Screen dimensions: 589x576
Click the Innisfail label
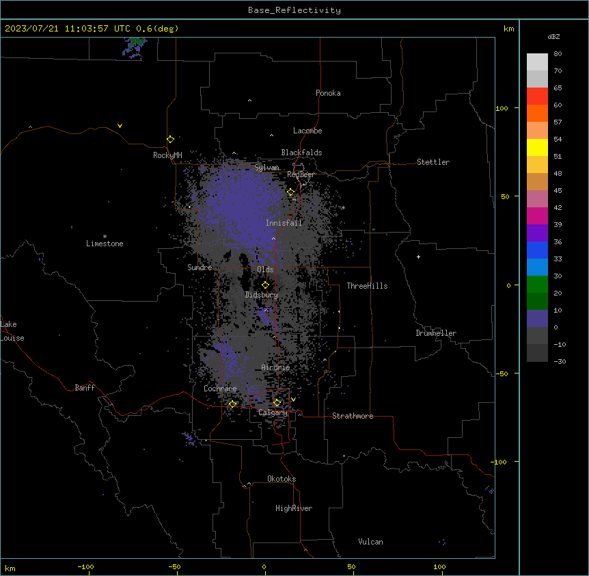click(284, 223)
